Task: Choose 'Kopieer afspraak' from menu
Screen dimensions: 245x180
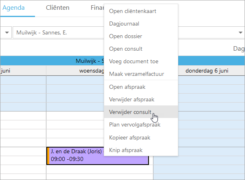Action: click(x=130, y=137)
